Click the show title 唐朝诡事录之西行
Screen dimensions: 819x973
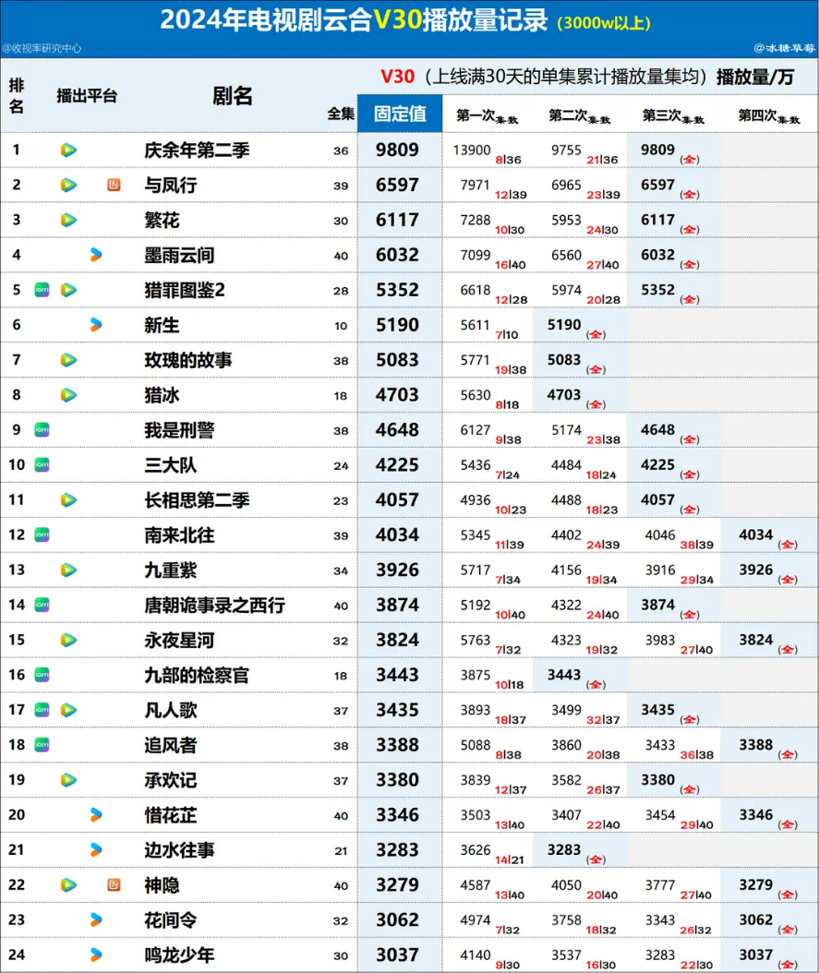(x=215, y=605)
